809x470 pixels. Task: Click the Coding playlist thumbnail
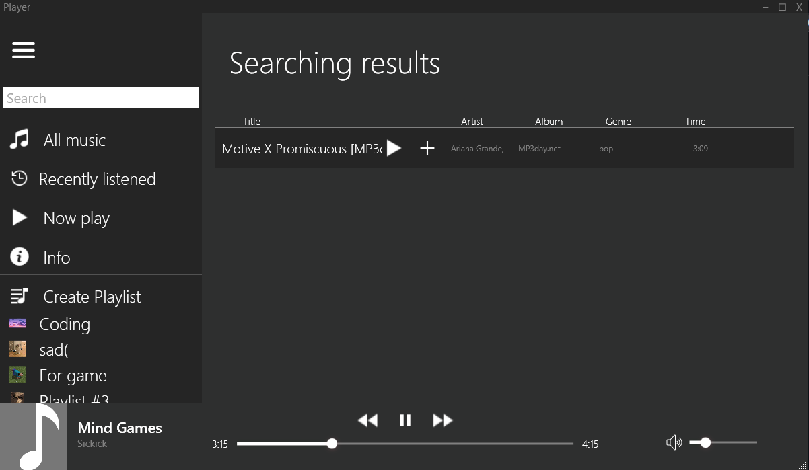coord(17,323)
